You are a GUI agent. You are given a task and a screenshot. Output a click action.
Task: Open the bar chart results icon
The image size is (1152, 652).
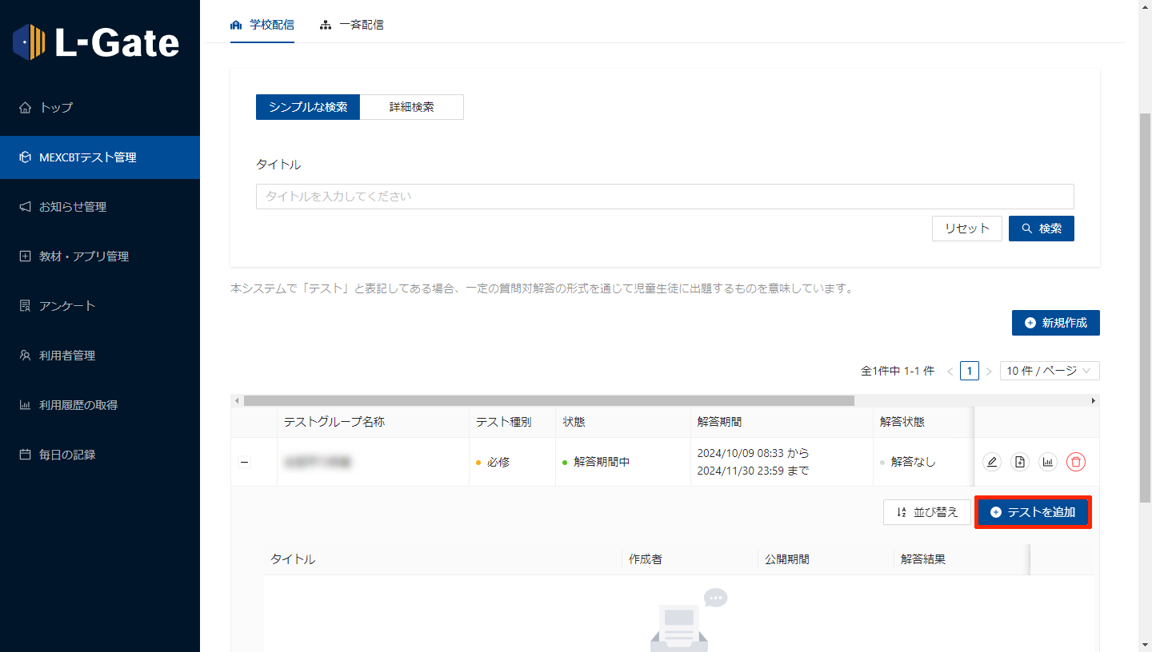1047,462
